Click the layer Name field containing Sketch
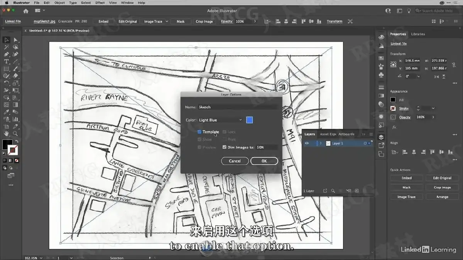 238,107
